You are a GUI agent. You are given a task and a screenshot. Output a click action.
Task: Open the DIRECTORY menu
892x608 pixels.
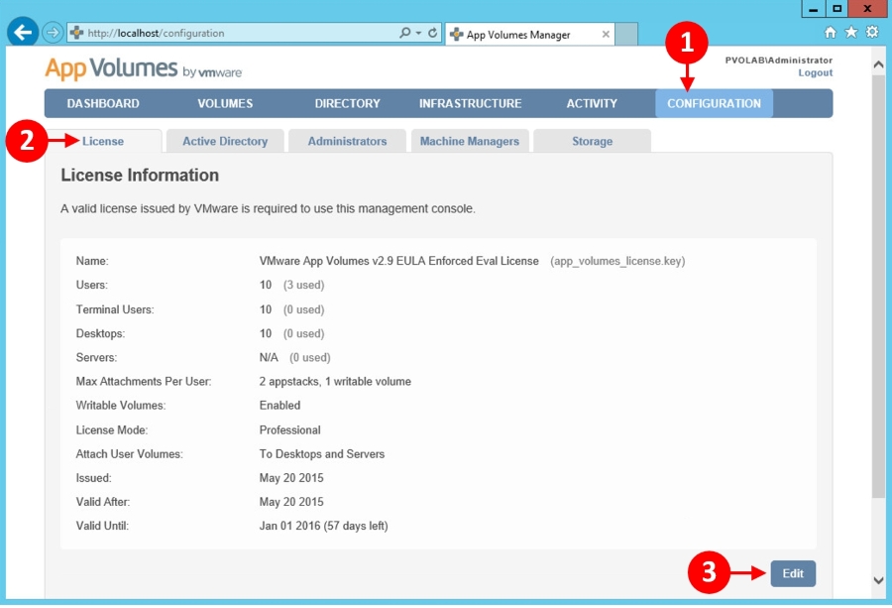pyautogui.click(x=348, y=103)
